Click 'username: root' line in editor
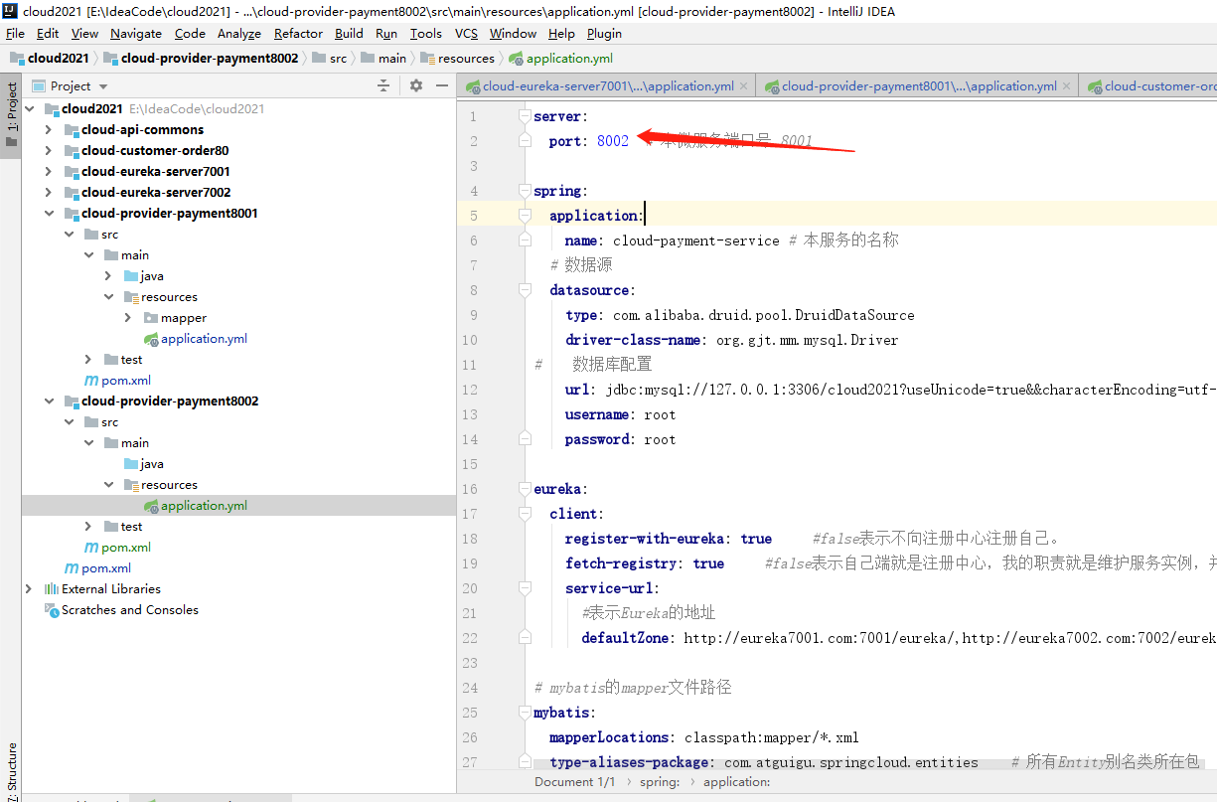Viewport: 1217px width, 802px height. point(620,414)
